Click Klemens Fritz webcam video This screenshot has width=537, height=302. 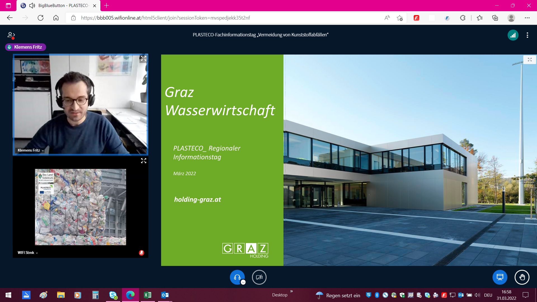coord(80,104)
